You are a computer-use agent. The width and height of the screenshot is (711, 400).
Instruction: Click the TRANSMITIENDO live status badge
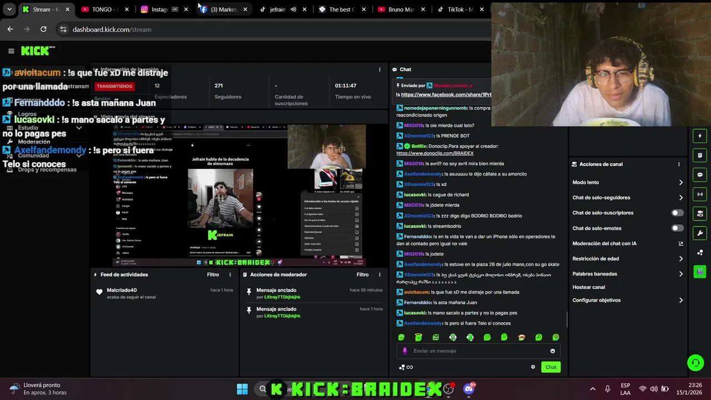tap(114, 86)
